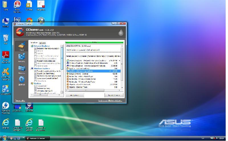This screenshot has width=228, height=141.
Task: Select Windows Explorer - Vyrovnávací paměť náhledů result row
Action: pos(93,66)
